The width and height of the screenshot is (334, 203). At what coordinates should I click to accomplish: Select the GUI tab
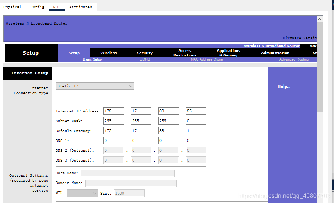[57, 7]
